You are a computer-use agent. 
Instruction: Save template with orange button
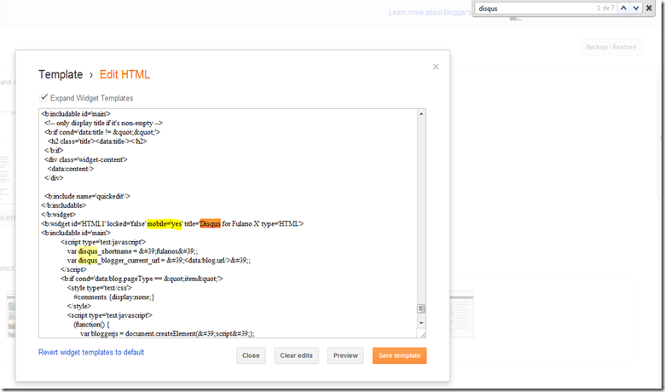click(400, 355)
